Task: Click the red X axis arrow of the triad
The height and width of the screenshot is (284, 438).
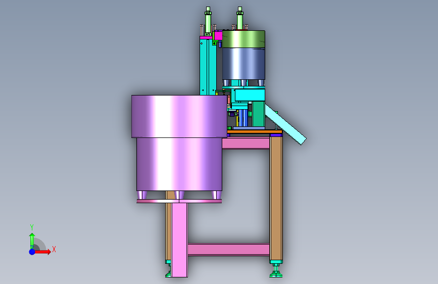Action: click(42, 252)
